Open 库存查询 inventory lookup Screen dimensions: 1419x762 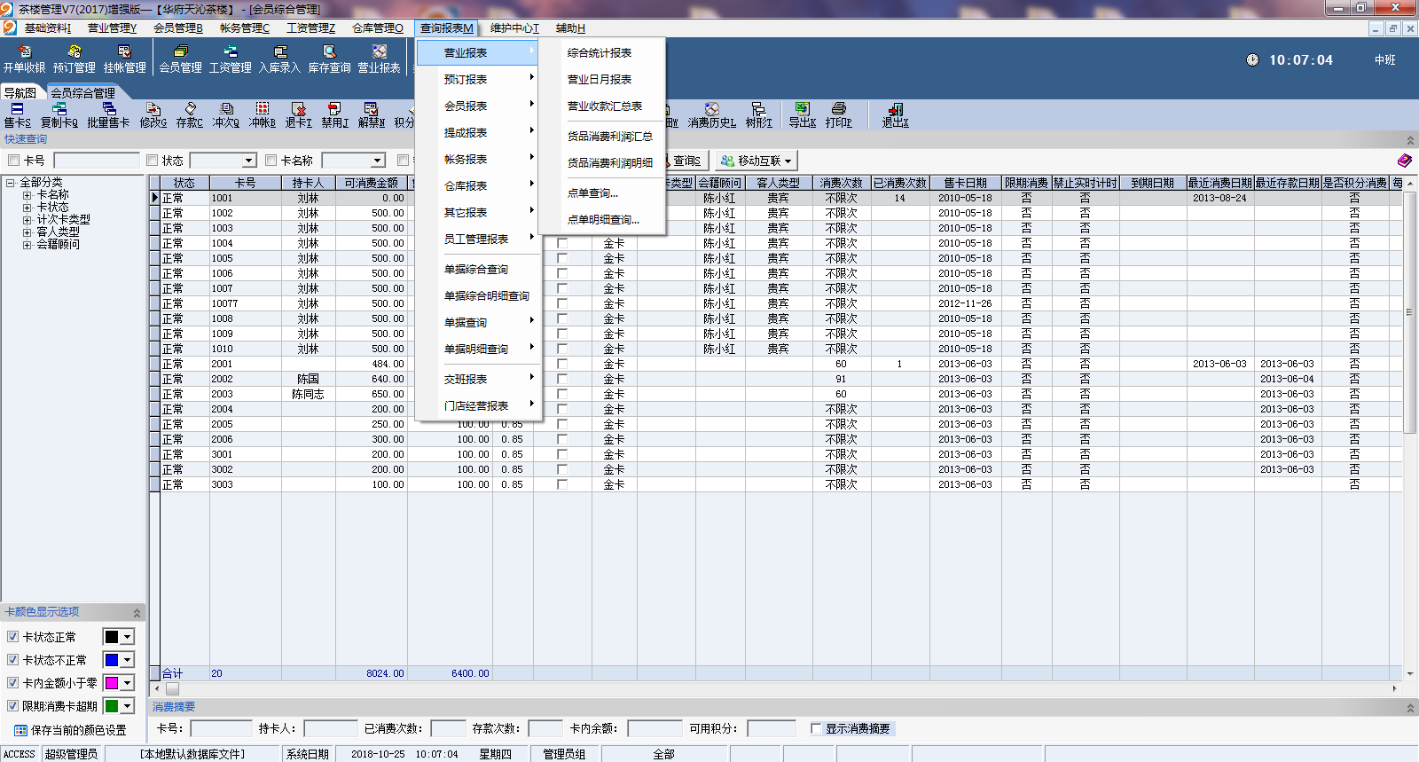coord(329,59)
